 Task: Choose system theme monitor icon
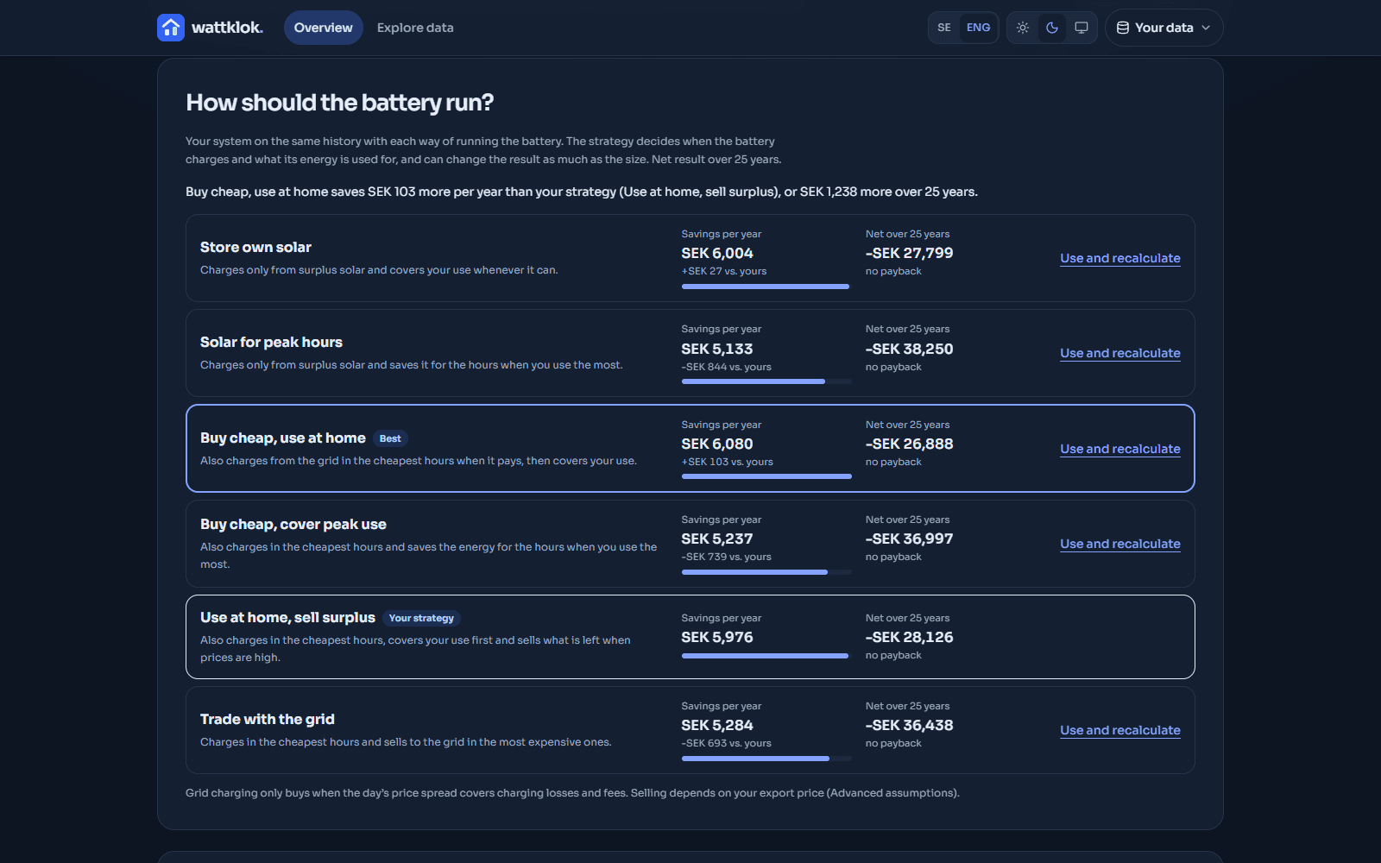1081,28
